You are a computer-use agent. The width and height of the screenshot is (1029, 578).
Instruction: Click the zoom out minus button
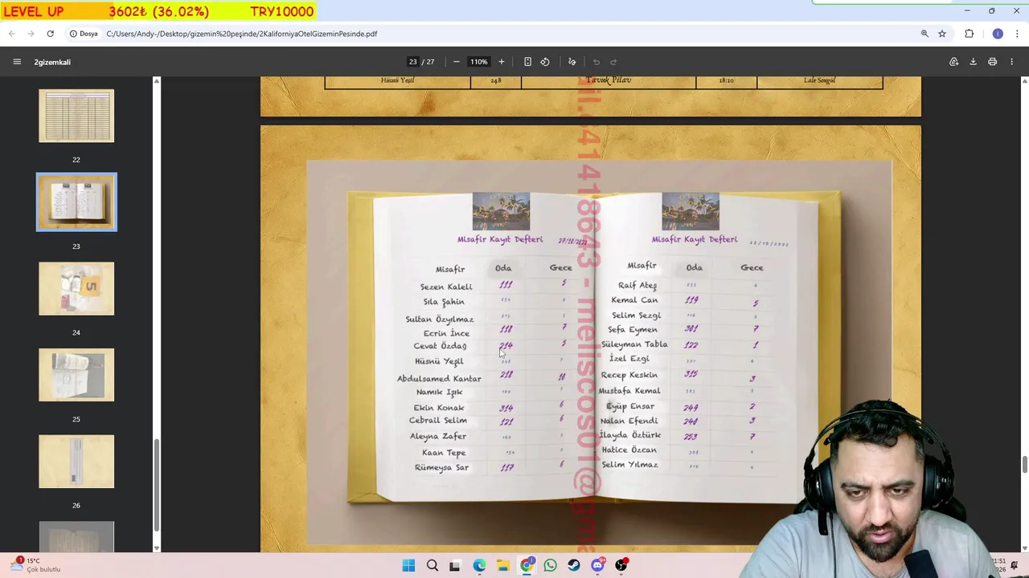456,62
